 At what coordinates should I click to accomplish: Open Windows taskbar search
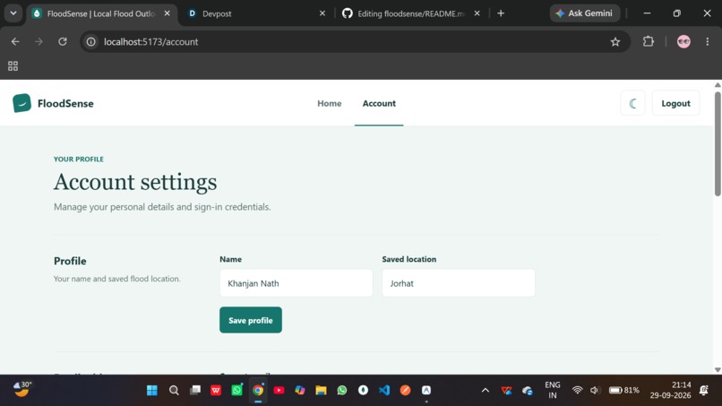pyautogui.click(x=174, y=391)
